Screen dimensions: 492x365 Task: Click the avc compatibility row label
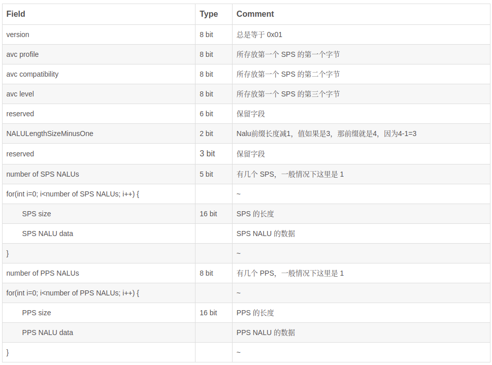[x=32, y=74]
